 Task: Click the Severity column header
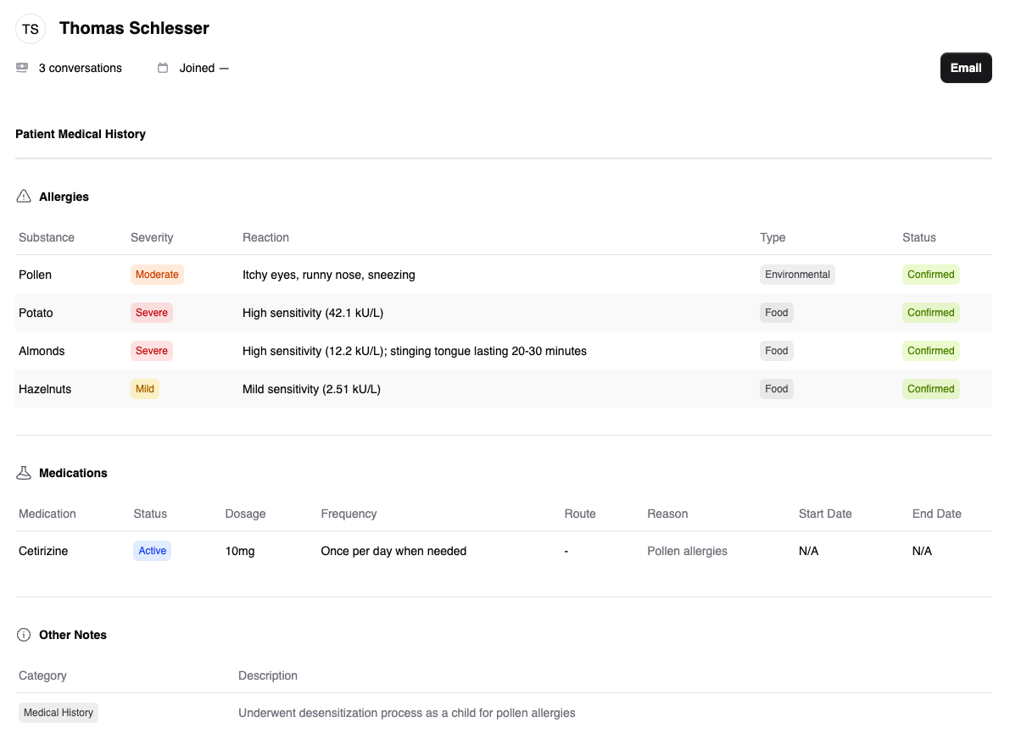pos(152,237)
